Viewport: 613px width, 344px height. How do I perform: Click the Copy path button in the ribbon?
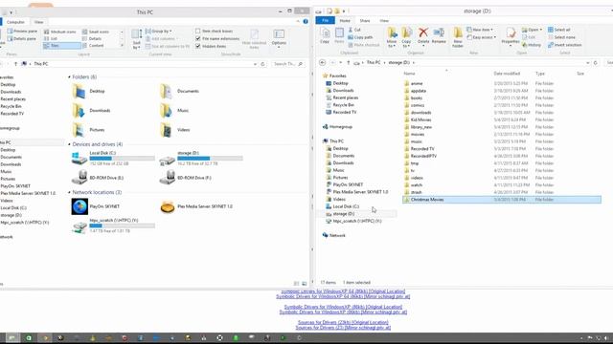pyautogui.click(x=360, y=37)
